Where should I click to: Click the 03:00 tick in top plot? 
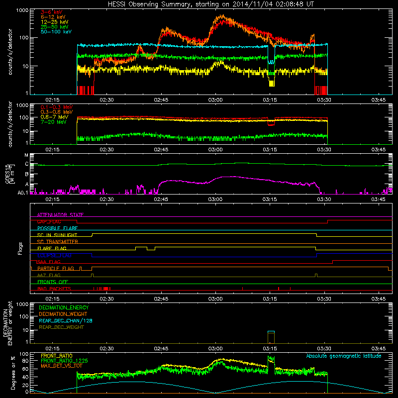click(215, 100)
